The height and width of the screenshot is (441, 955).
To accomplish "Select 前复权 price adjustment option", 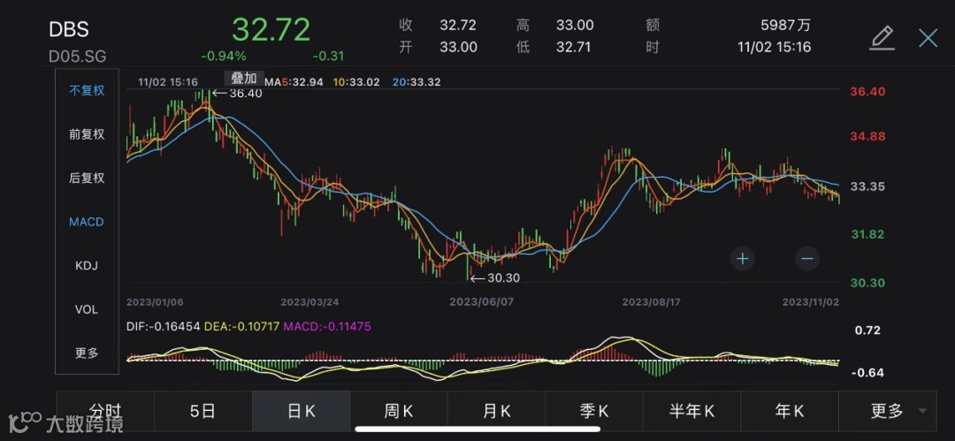I will [87, 134].
